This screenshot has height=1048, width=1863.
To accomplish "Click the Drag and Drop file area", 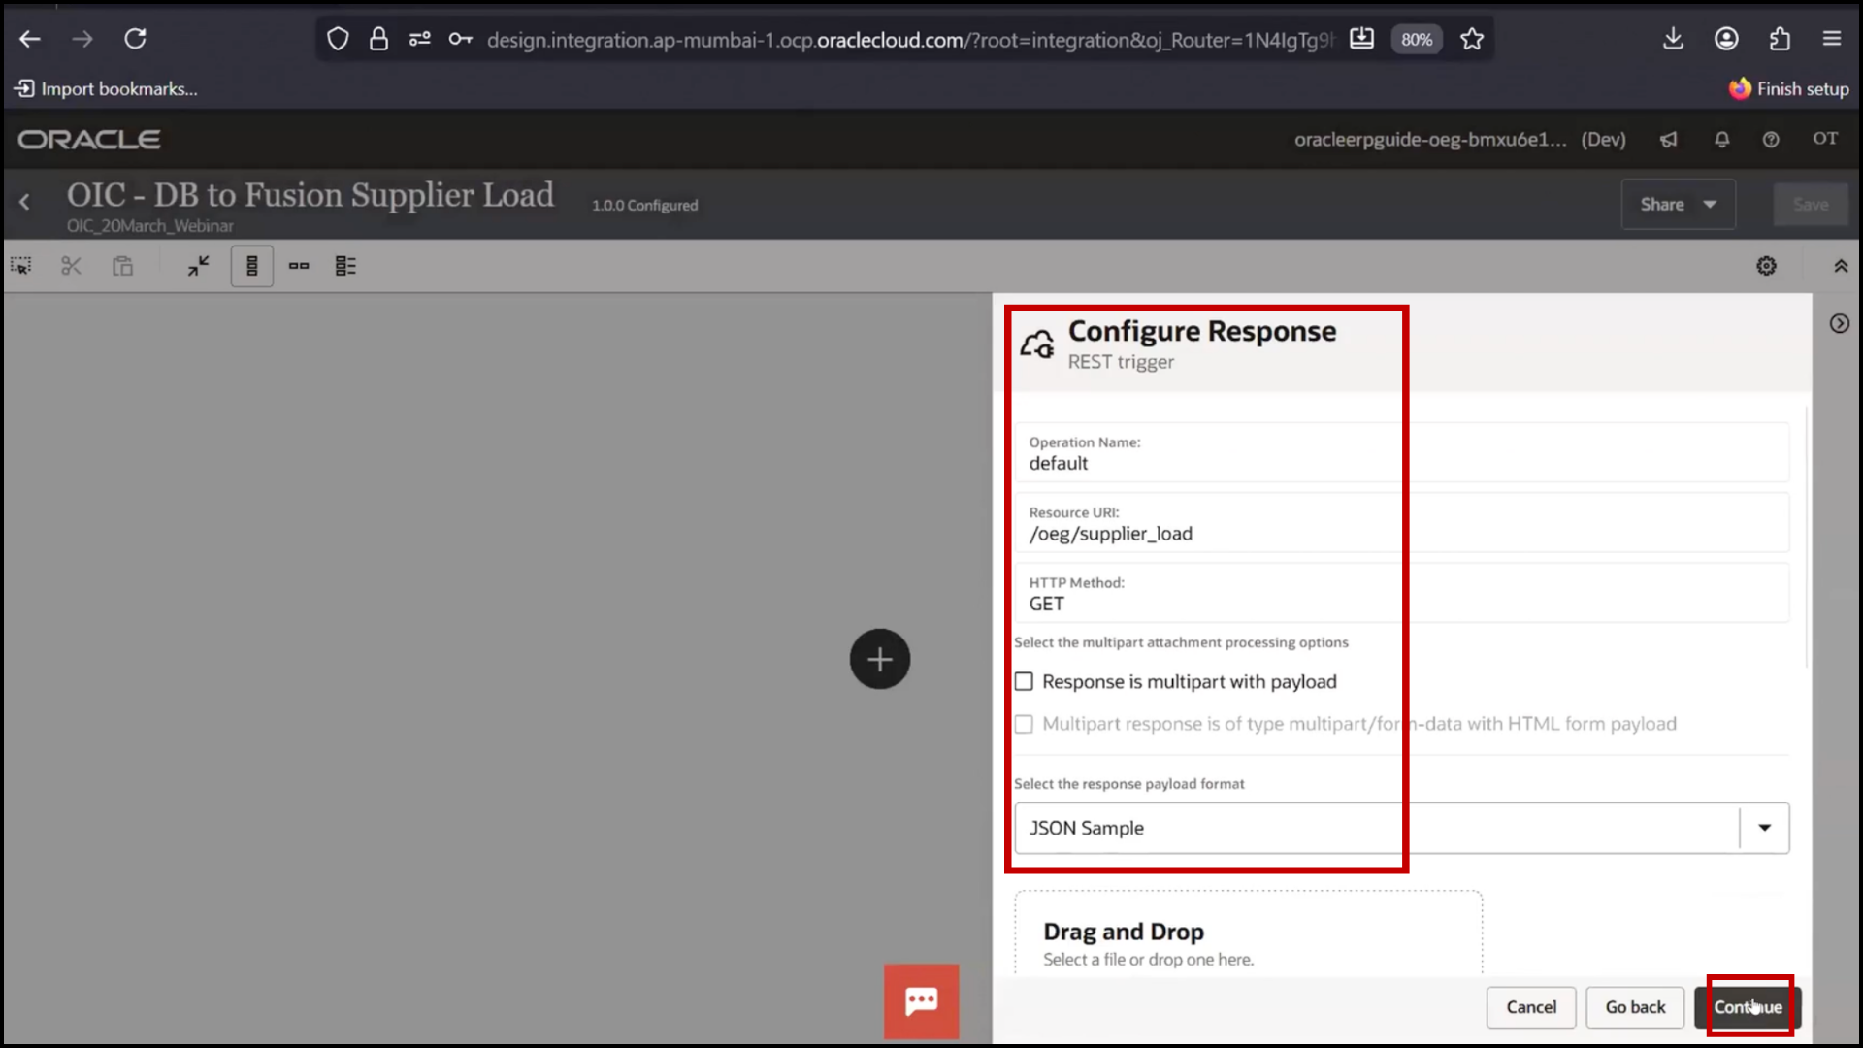I will pyautogui.click(x=1248, y=933).
